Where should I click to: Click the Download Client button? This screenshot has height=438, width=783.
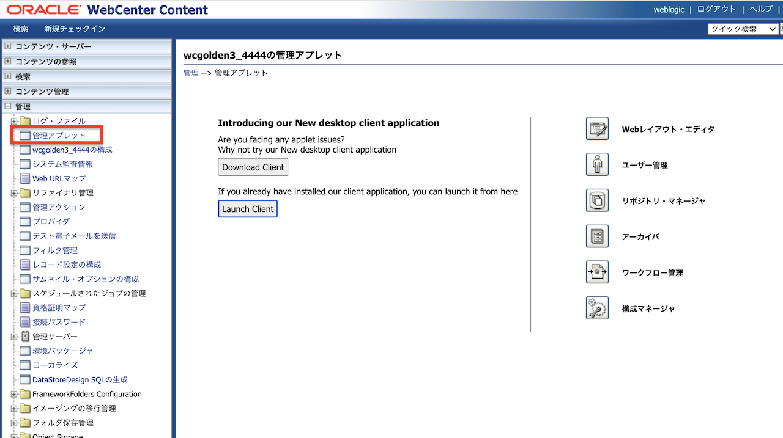point(253,167)
